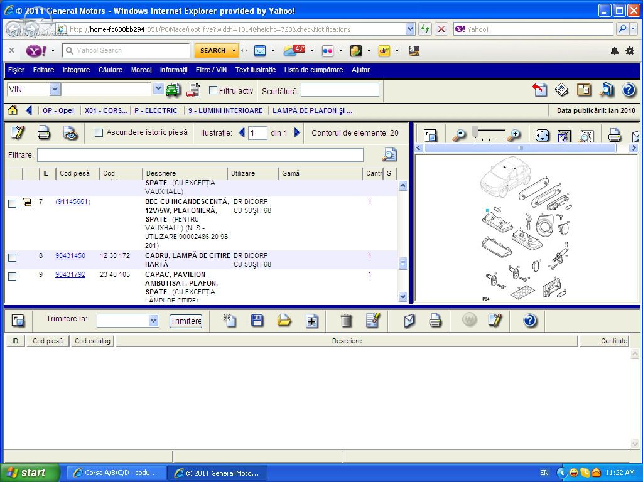
Task: Open the Căutare menu
Action: click(111, 70)
